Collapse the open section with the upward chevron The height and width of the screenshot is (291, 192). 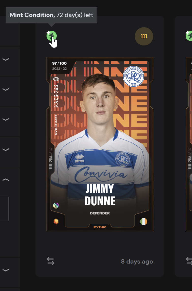coord(6,180)
